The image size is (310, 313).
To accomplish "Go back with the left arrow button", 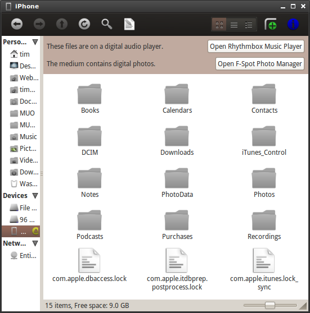I will pyautogui.click(x=17, y=24).
